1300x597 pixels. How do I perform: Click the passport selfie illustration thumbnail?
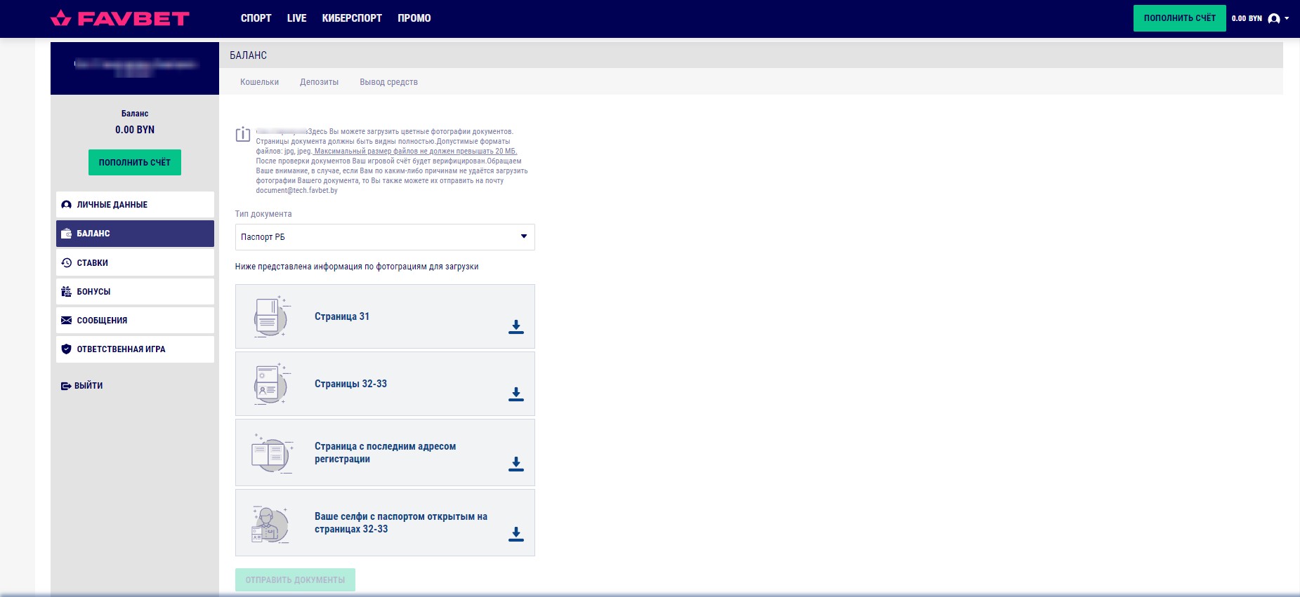point(270,524)
